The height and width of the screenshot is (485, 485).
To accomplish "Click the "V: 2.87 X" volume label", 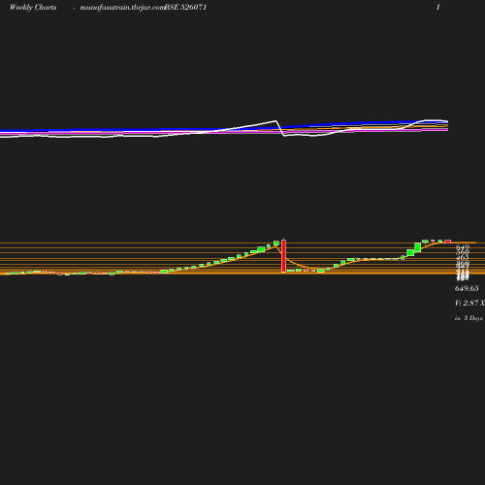I will click(x=469, y=303).
